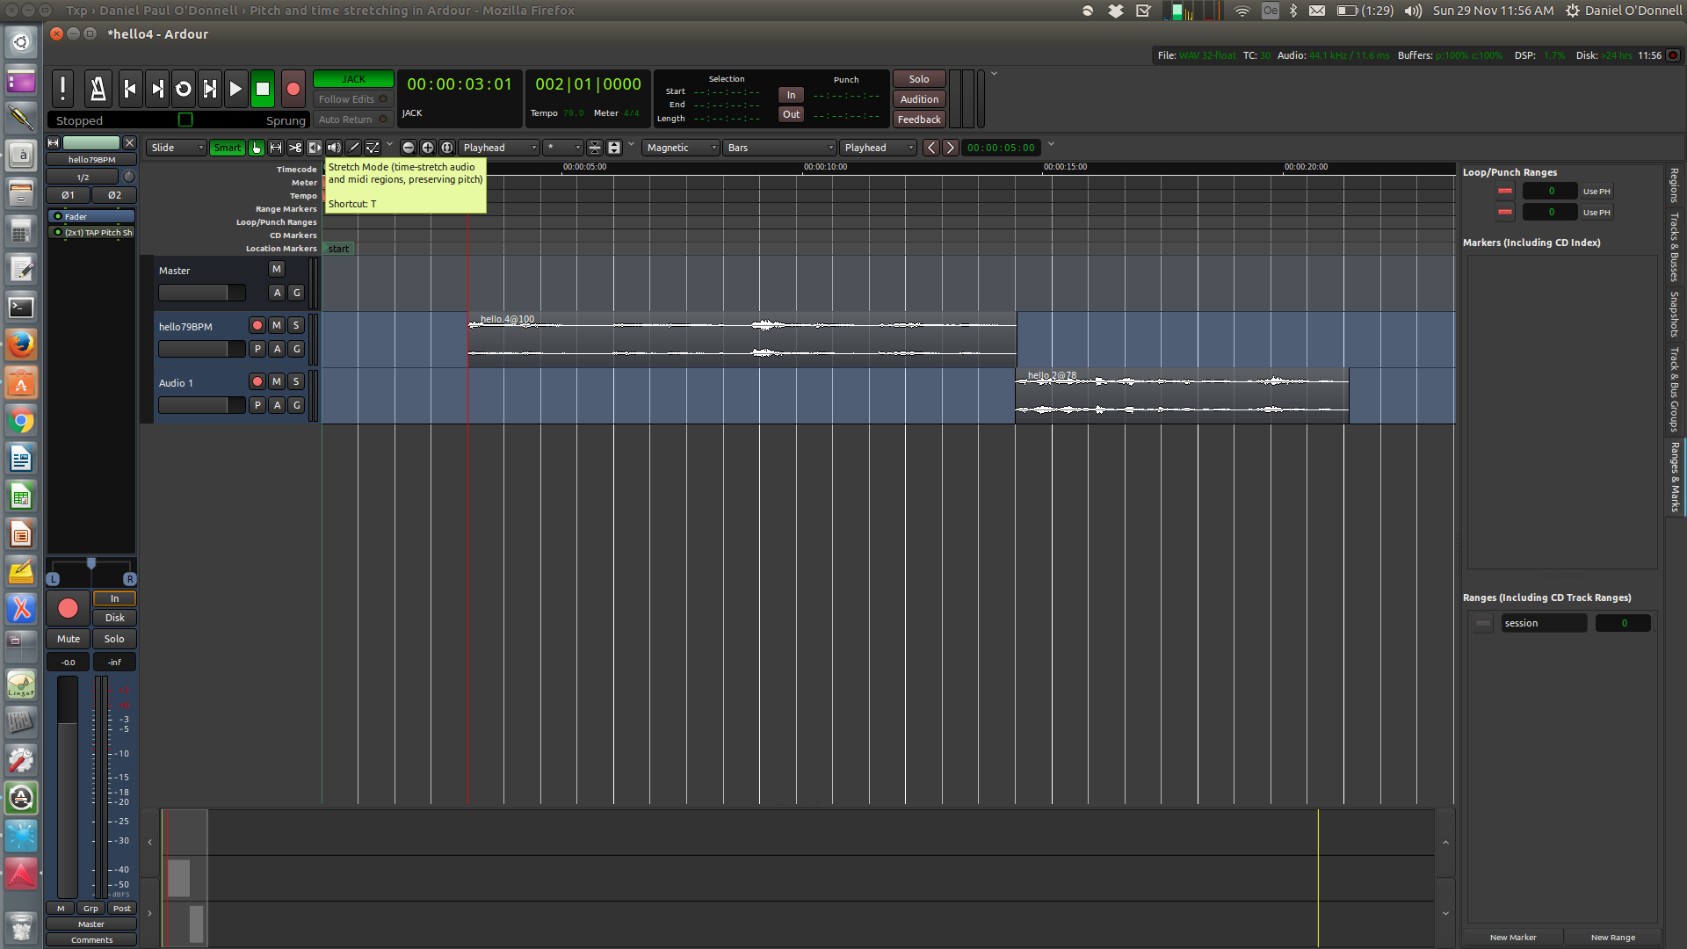Mute the Master bus with M button
The width and height of the screenshot is (1687, 949).
point(277,269)
